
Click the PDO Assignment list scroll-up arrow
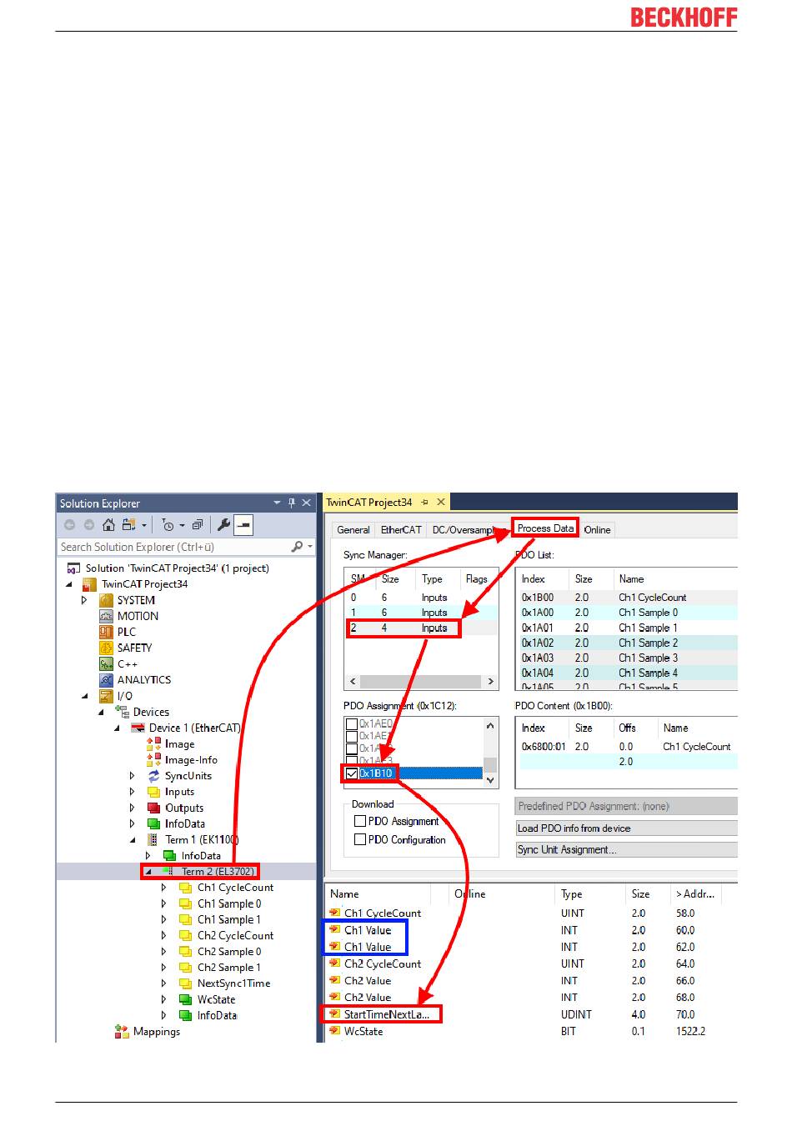point(491,725)
